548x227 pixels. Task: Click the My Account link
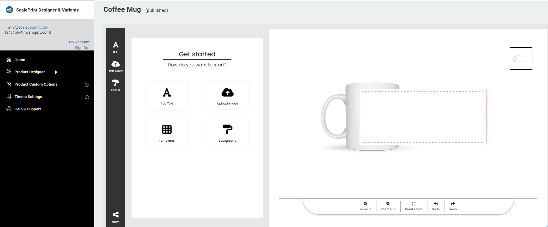click(x=79, y=42)
